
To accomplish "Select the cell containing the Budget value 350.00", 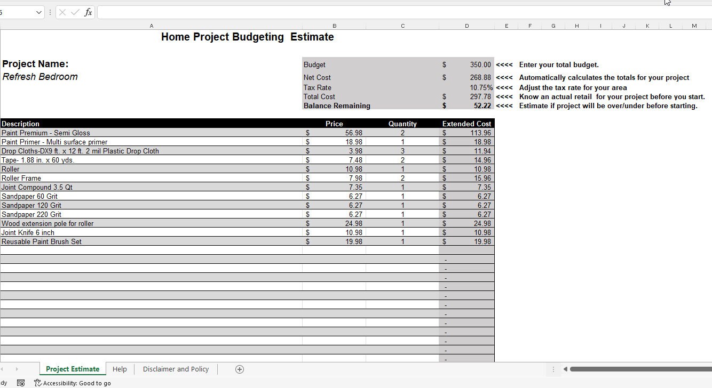I will pyautogui.click(x=467, y=64).
